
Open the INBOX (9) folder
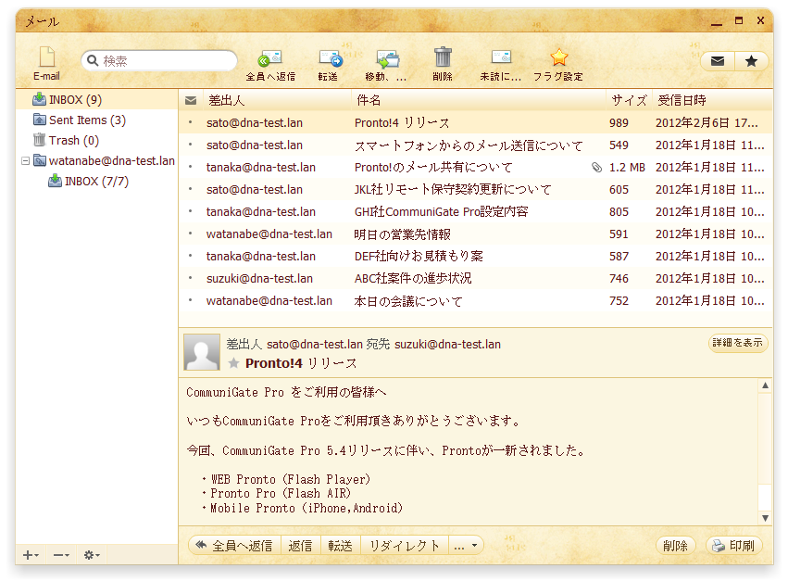pyautogui.click(x=97, y=99)
